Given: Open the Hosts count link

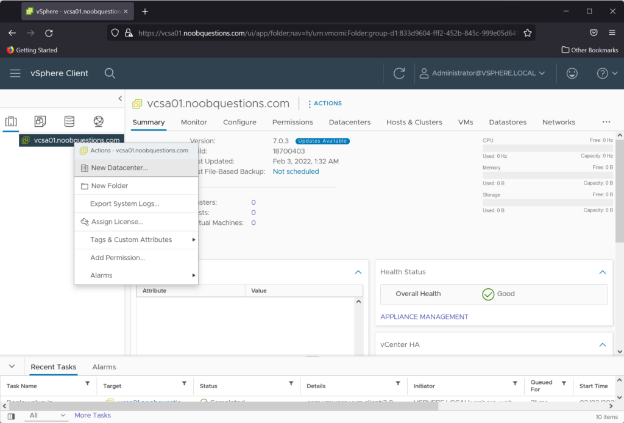Looking at the screenshot, I should pos(253,213).
